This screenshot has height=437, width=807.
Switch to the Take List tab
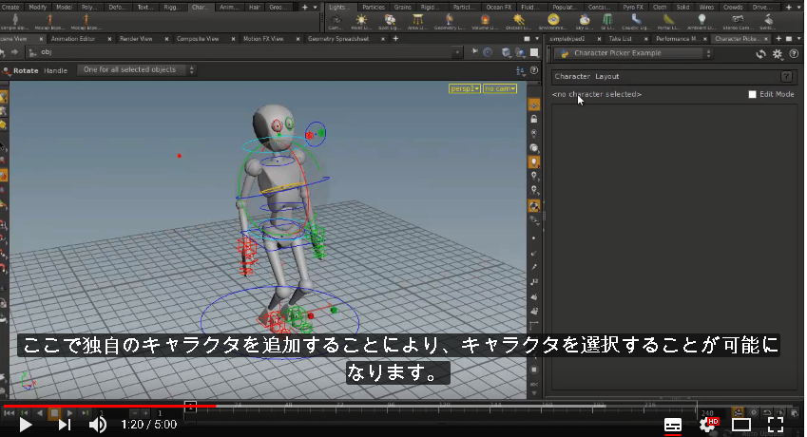click(620, 39)
